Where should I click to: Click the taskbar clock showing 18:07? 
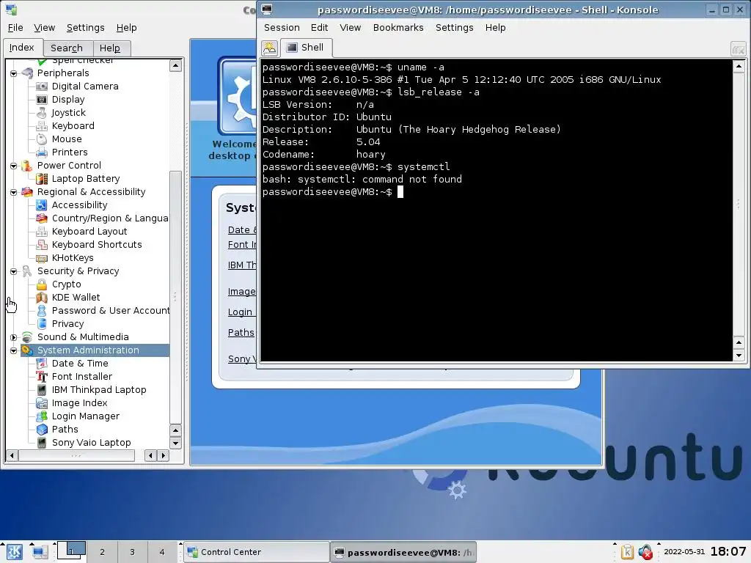pyautogui.click(x=728, y=551)
